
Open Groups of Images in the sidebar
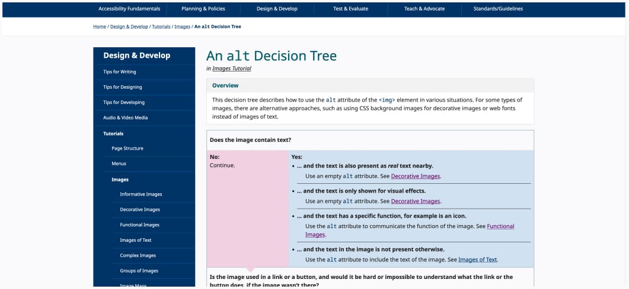point(139,271)
